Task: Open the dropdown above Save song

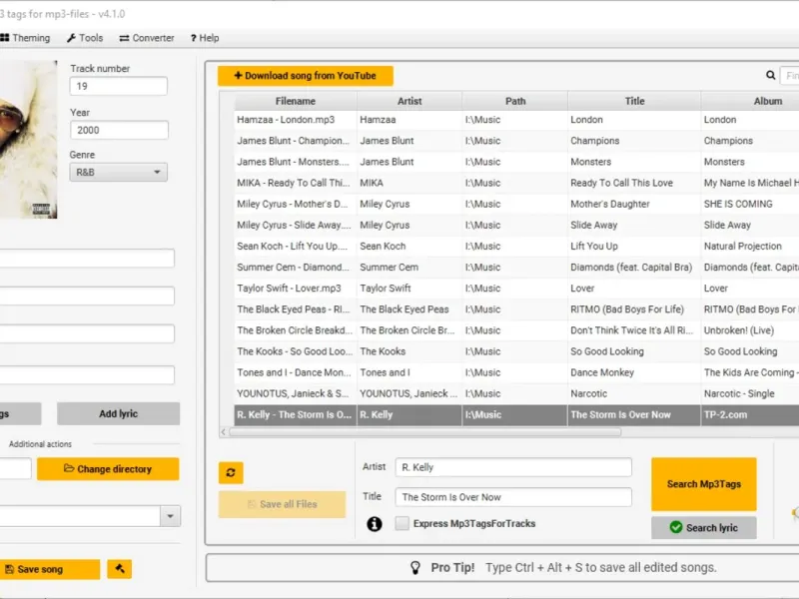Action: 171,516
